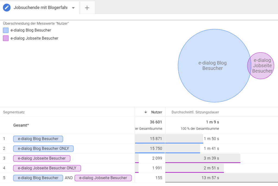Click the Segmentsatz column header
278x186 pixels.
pos(14,112)
